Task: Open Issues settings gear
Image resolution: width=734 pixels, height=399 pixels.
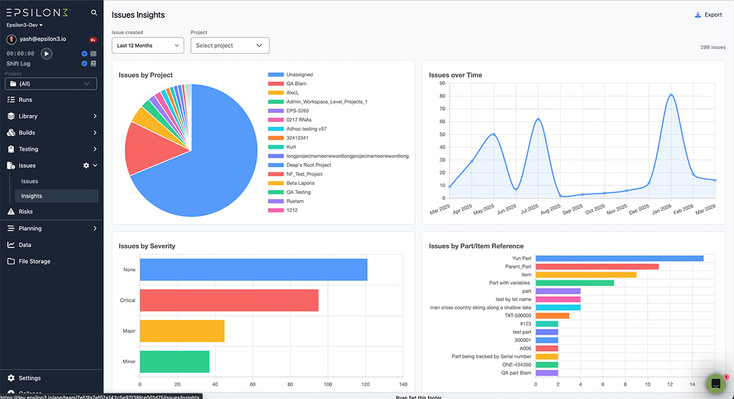Action: 86,166
